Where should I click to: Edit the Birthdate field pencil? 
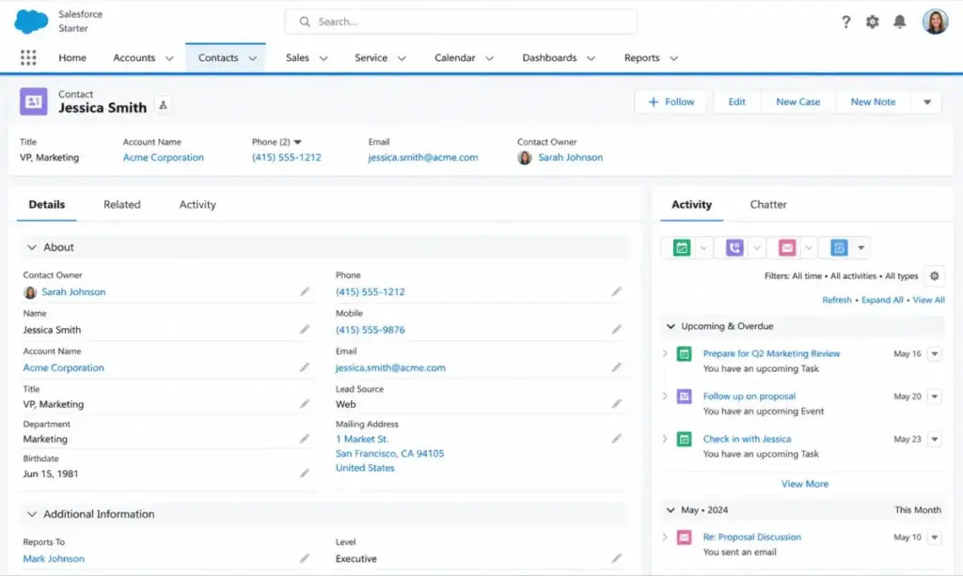[305, 474]
